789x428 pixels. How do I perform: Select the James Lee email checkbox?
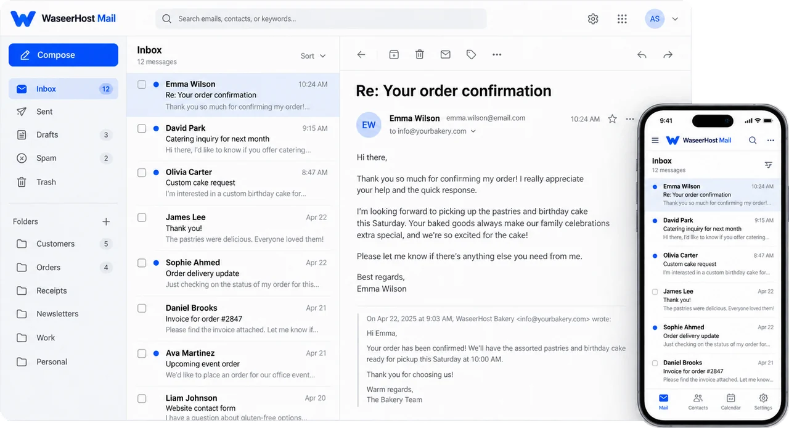tap(142, 218)
